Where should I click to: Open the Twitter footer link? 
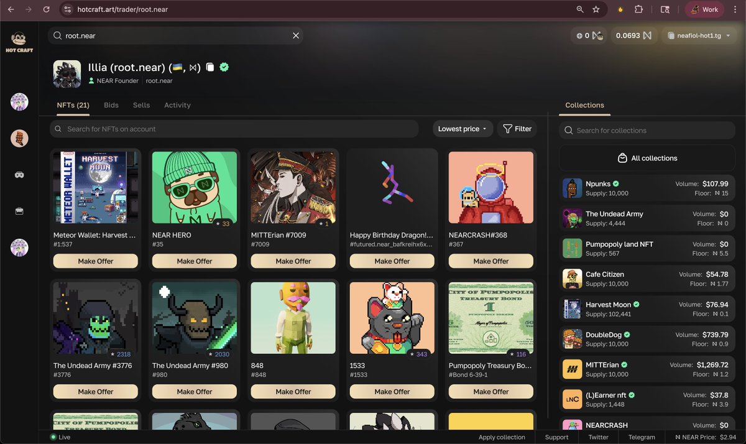coord(598,437)
